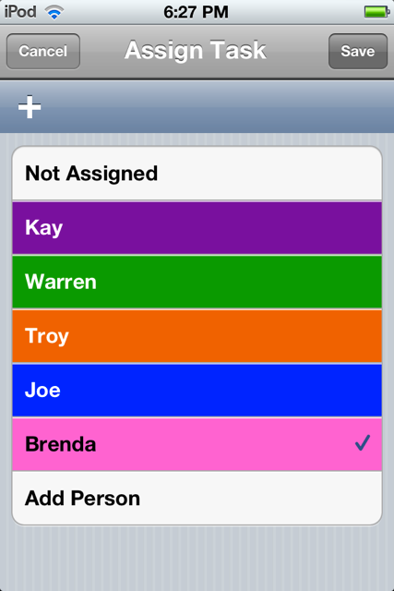Click the Assign Task title

[x=196, y=51]
